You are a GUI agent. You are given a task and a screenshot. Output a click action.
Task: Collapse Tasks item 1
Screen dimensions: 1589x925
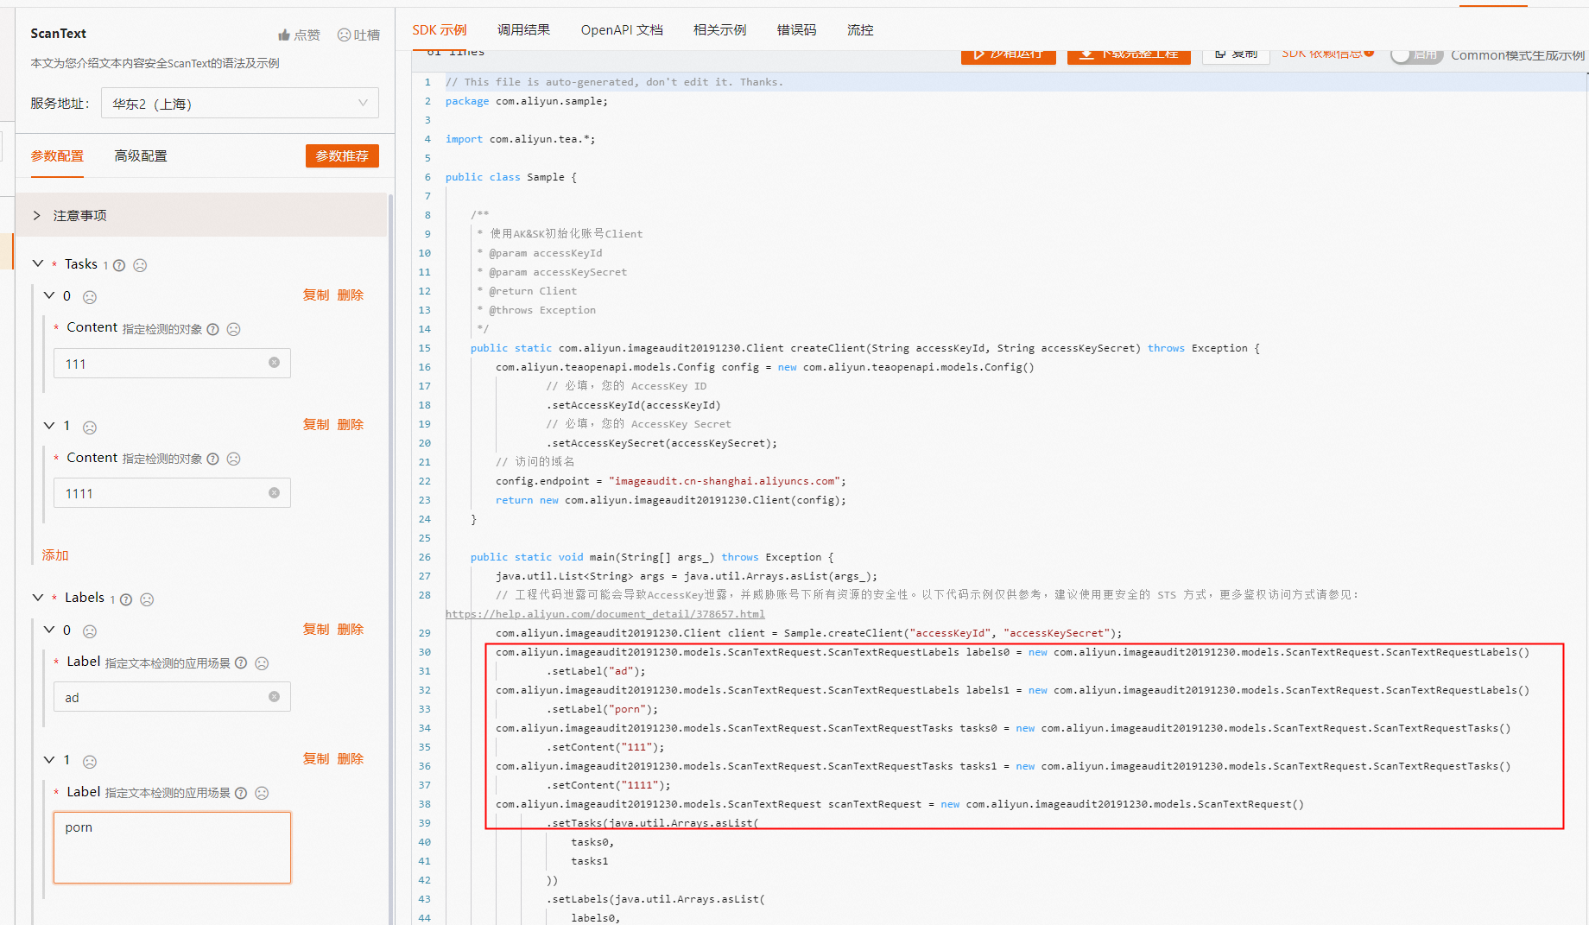pyautogui.click(x=49, y=425)
